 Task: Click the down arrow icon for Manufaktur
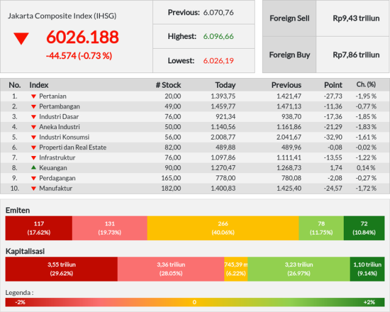coord(34,188)
